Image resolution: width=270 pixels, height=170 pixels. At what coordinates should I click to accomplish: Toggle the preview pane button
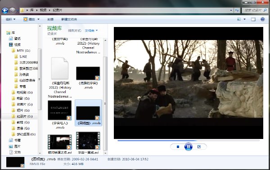(x=253, y=19)
